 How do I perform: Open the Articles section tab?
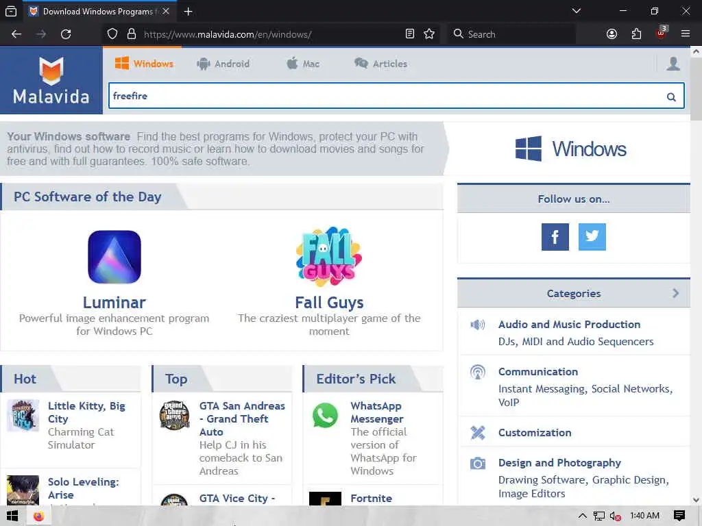click(x=381, y=64)
